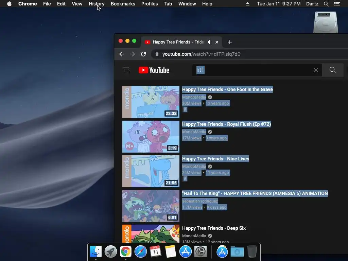
Task: Click 1.7M views text under Hail To The King
Action: [x=192, y=207]
